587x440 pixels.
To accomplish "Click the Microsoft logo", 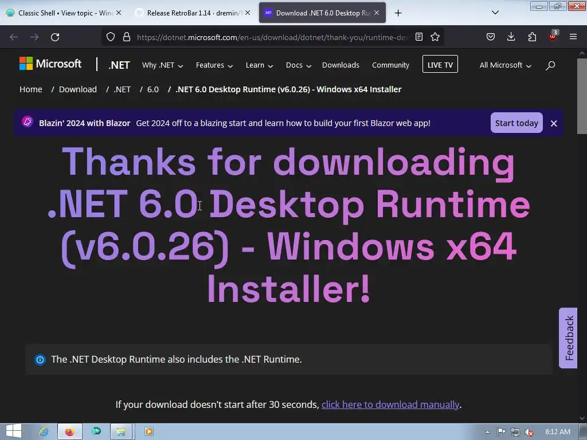I will (x=50, y=64).
